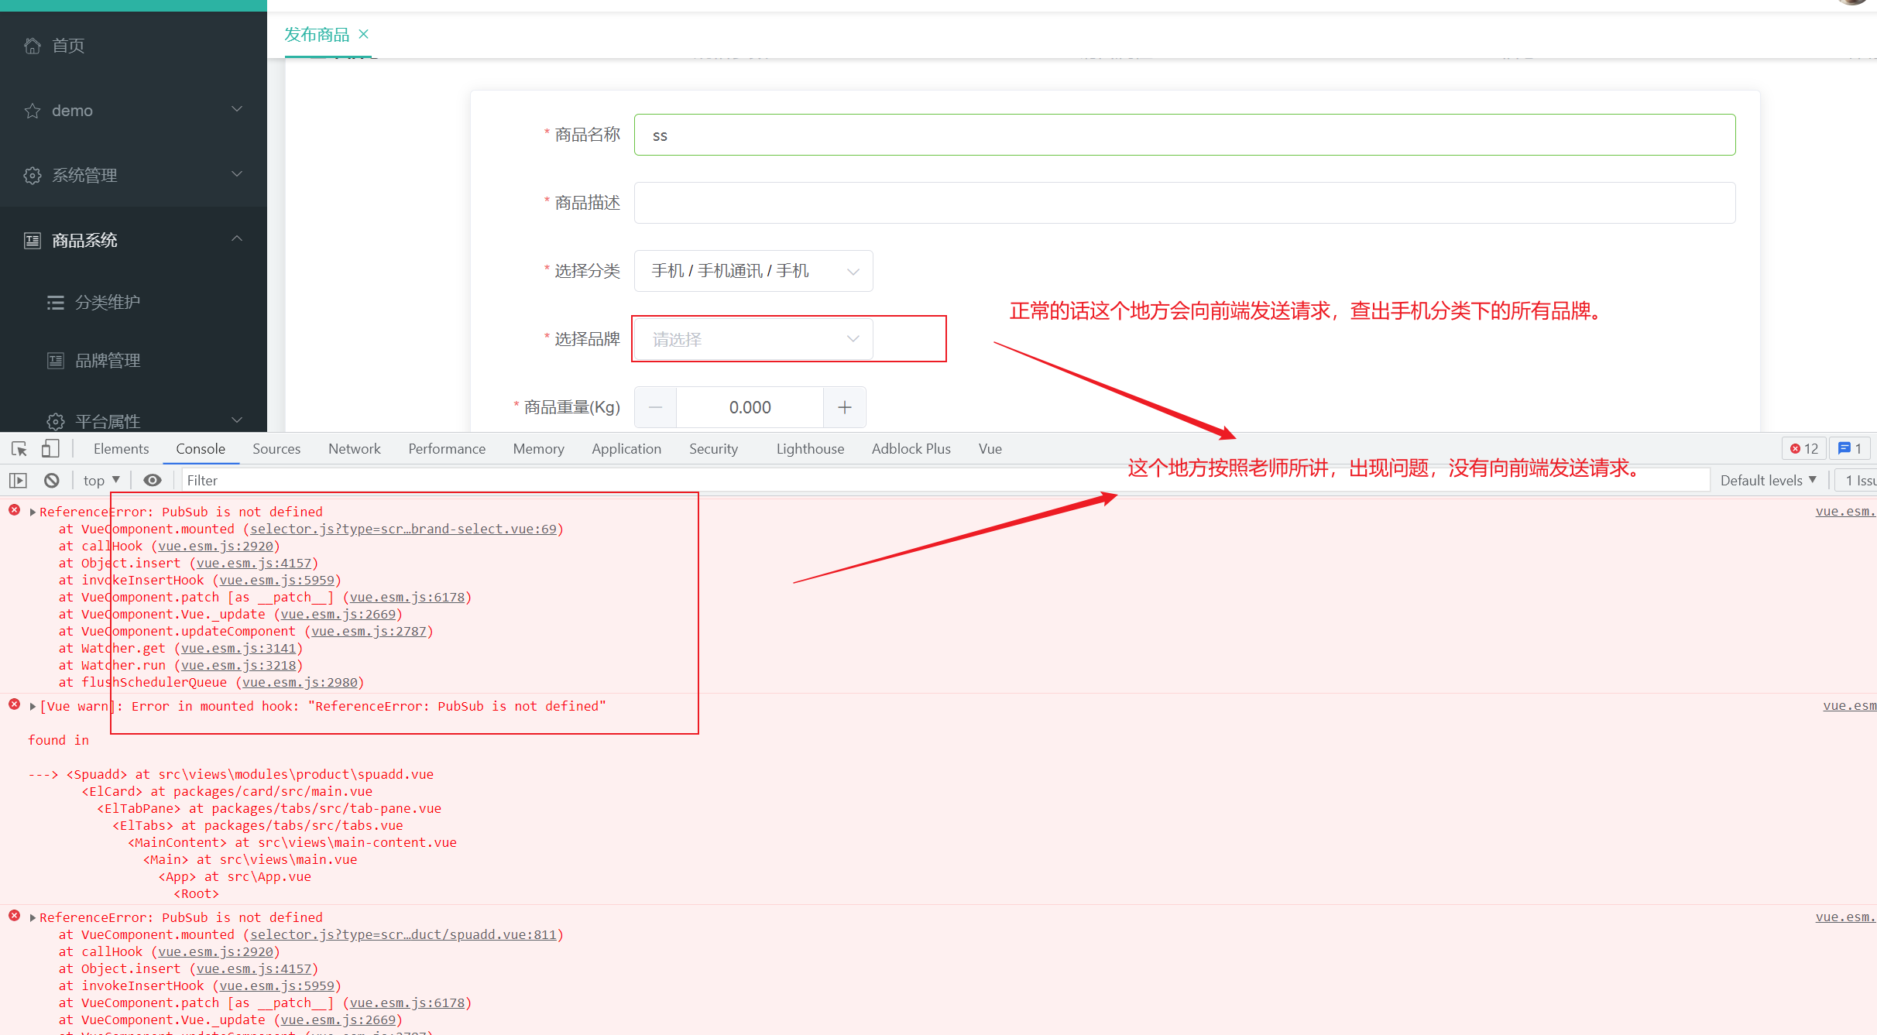
Task: Click the red error count badge
Action: point(1804,449)
